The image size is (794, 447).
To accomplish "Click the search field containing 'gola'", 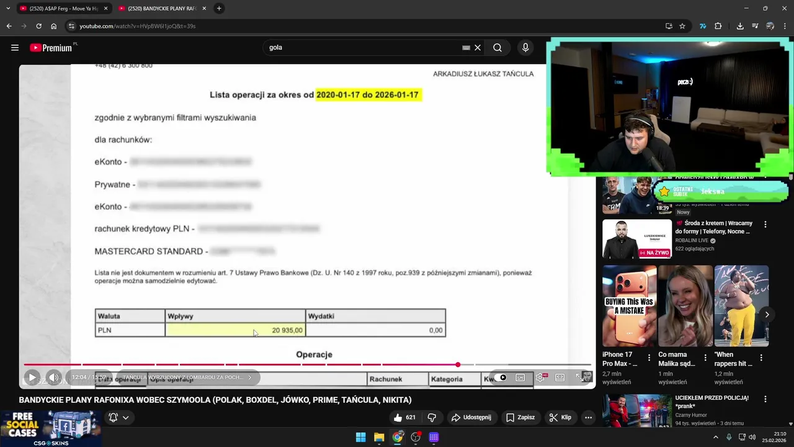I will pos(364,48).
